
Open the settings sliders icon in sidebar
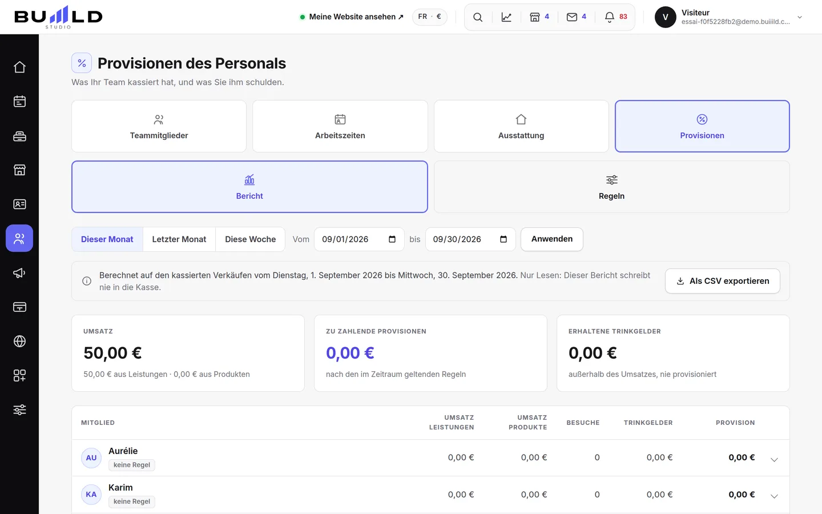pyautogui.click(x=19, y=409)
